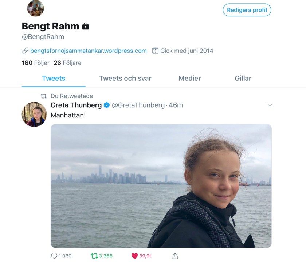Toggle the red heart like icon

pos(134,256)
